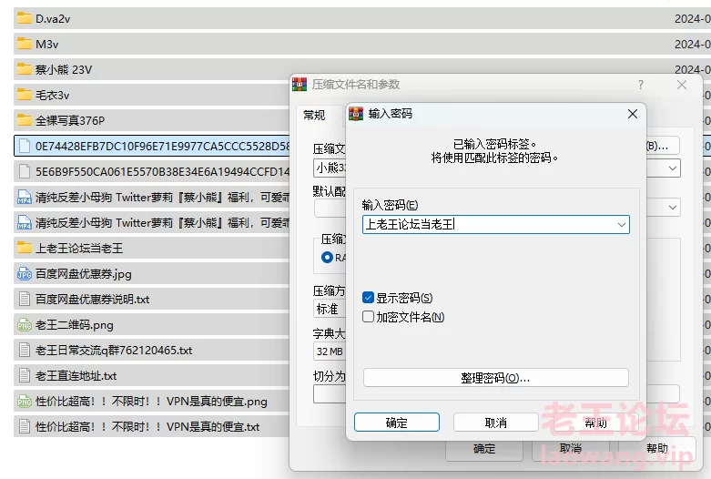Click 确定 in the 输入密码 dialog

pos(397,423)
